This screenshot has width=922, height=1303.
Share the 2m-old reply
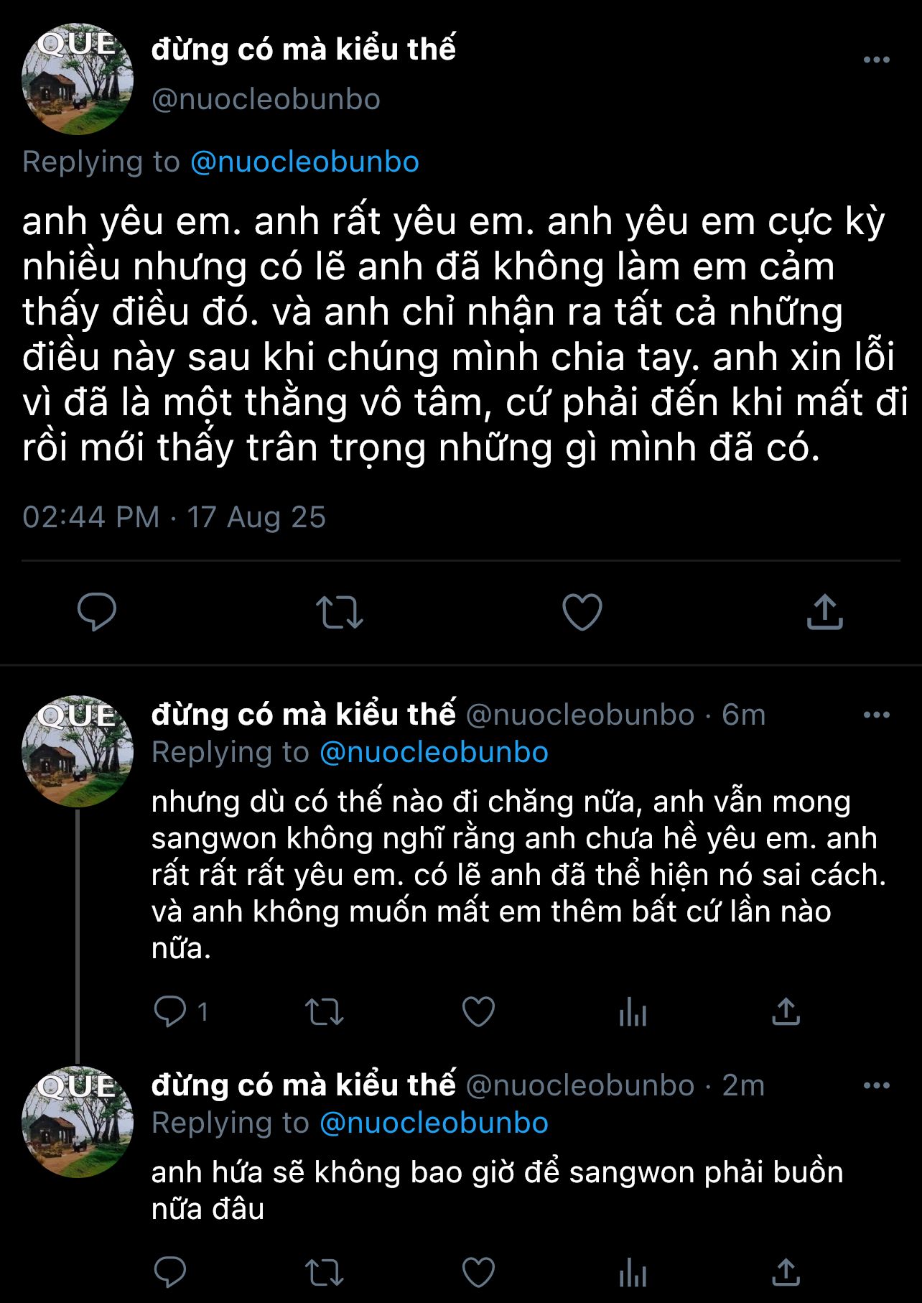[x=786, y=1274]
